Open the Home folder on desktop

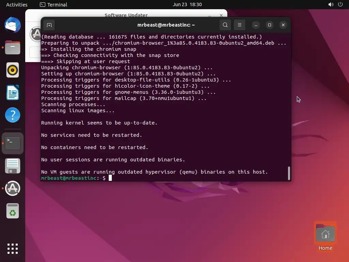325,237
